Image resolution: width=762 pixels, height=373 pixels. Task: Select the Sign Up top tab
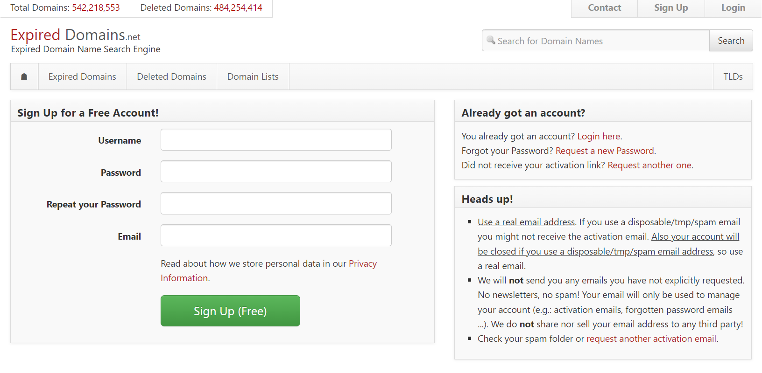click(671, 8)
